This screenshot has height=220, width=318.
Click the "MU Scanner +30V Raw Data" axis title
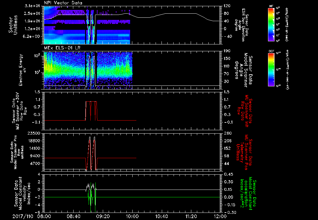pos(19,111)
